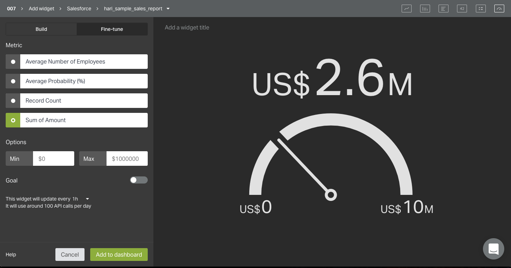This screenshot has width=511, height=268.
Task: Click the US$ 10M gauge maximum label
Action: click(x=407, y=207)
